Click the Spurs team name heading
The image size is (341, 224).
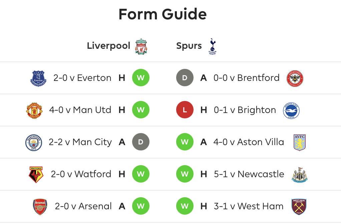(189, 46)
